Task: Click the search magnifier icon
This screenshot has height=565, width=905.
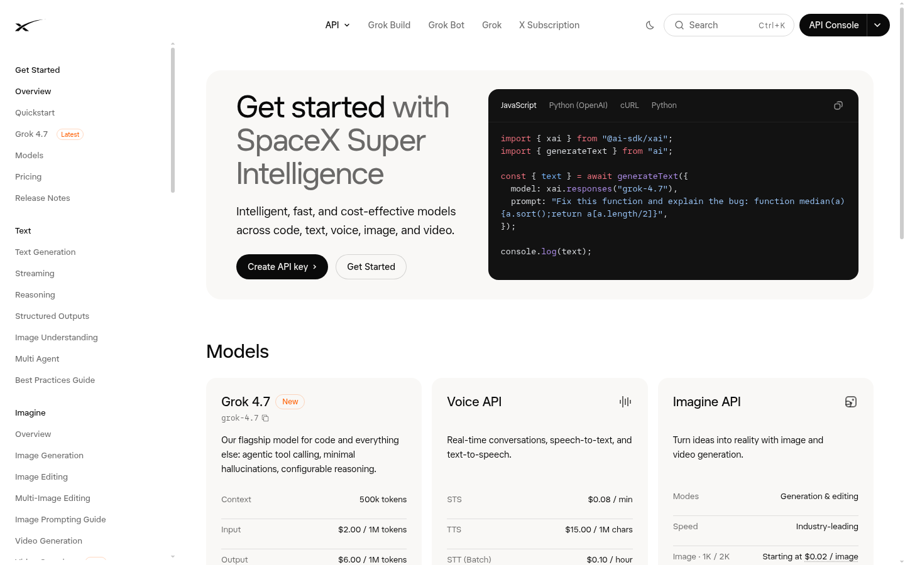Action: pyautogui.click(x=679, y=25)
